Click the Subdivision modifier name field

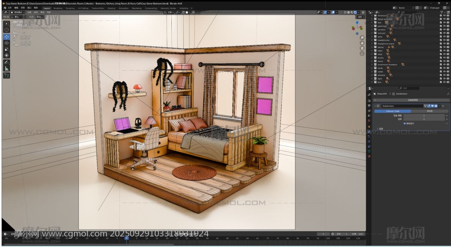402,106
